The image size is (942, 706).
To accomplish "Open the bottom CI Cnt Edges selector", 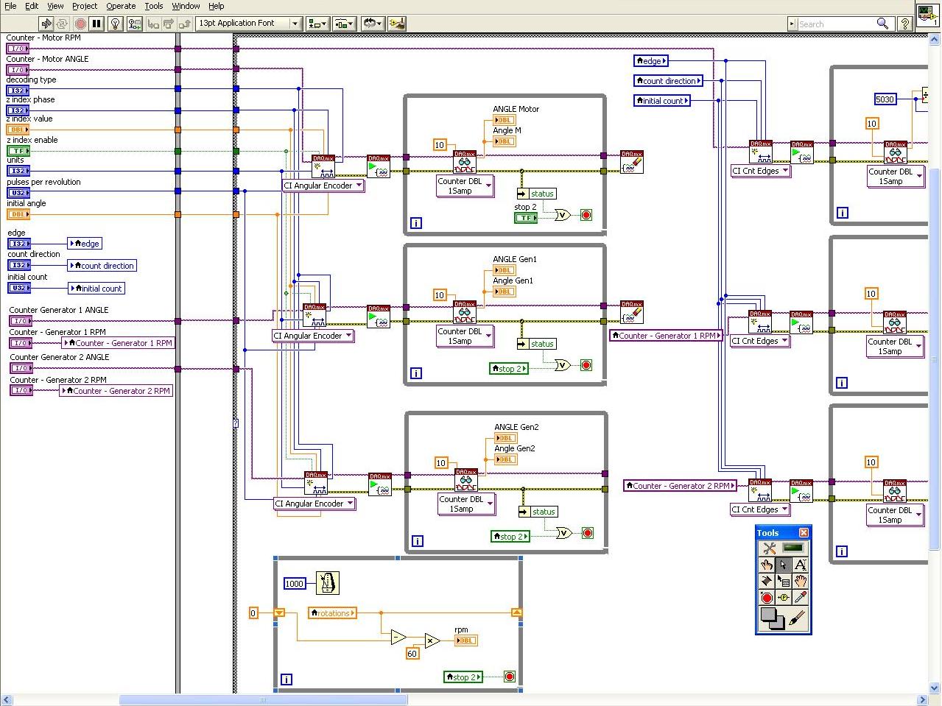I will [760, 509].
